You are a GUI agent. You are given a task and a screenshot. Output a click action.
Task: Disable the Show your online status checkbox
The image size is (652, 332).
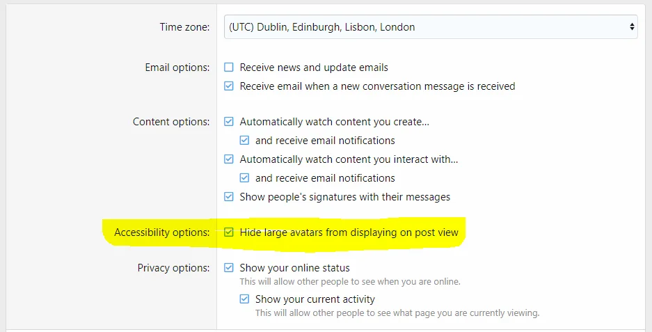point(229,268)
